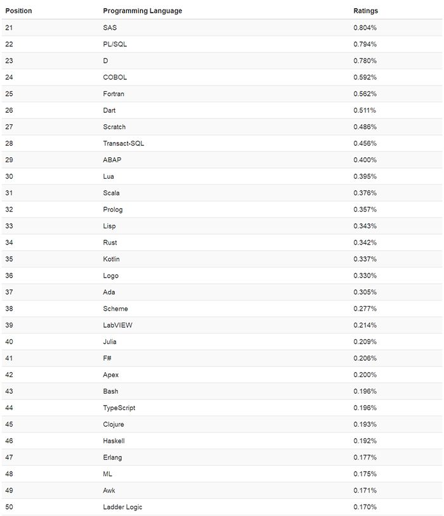Click position number 40 for Julia
Screen dimensions: 444x516
click(x=10, y=342)
